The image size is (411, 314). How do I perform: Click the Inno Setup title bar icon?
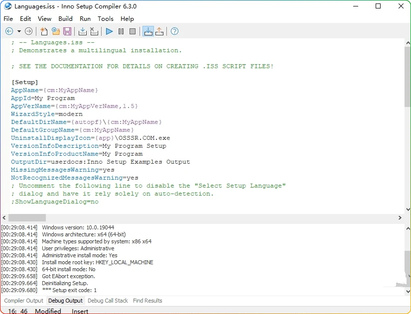click(x=8, y=6)
